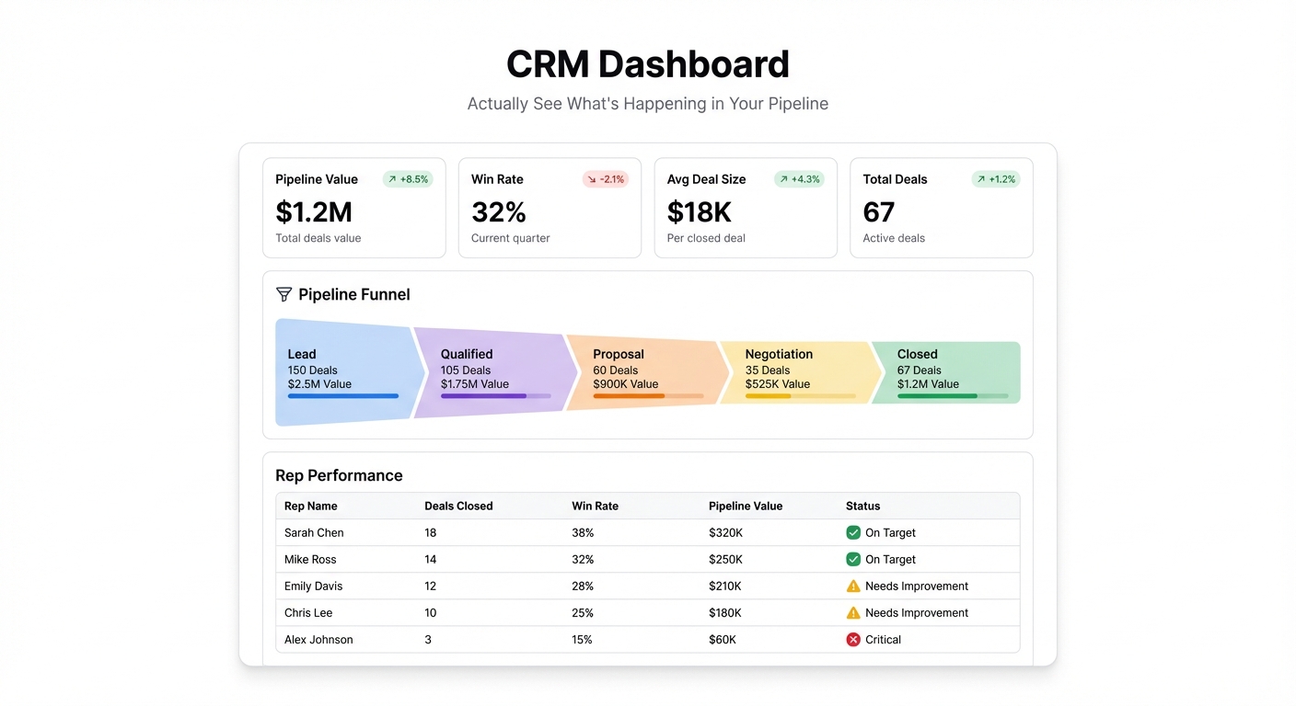This screenshot has width=1296, height=706.
Task: Toggle Needs Improvement status for Emily Davis
Action: coord(909,586)
